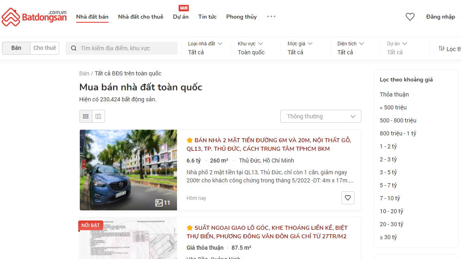Click the Bán breadcrumb link
461x259 pixels.
[84, 73]
